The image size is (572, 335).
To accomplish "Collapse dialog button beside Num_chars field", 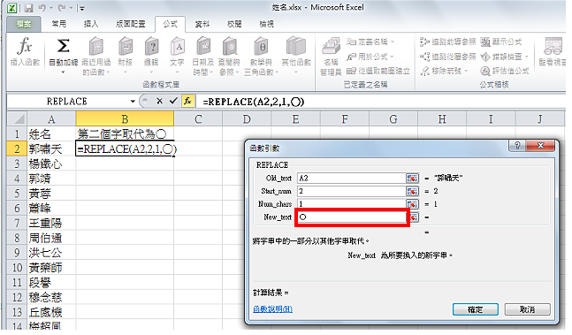I will (x=412, y=204).
